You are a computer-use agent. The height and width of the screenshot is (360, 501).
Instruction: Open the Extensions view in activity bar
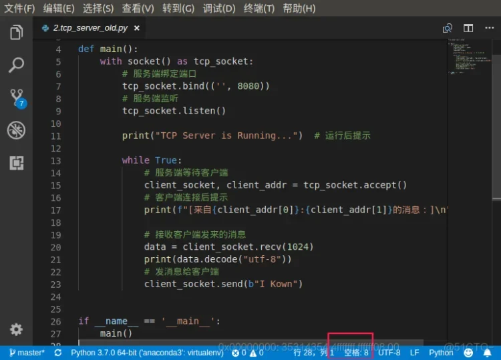(16, 163)
